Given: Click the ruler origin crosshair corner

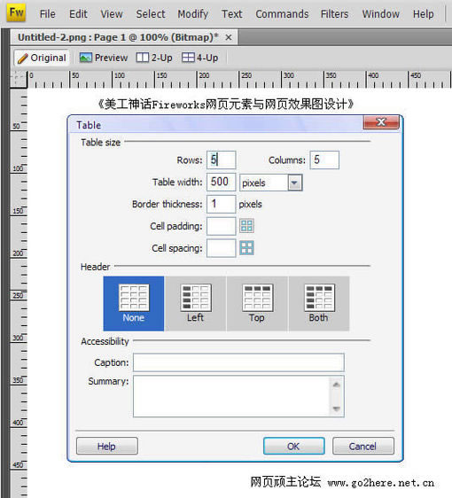Looking at the screenshot, I should tap(19, 79).
